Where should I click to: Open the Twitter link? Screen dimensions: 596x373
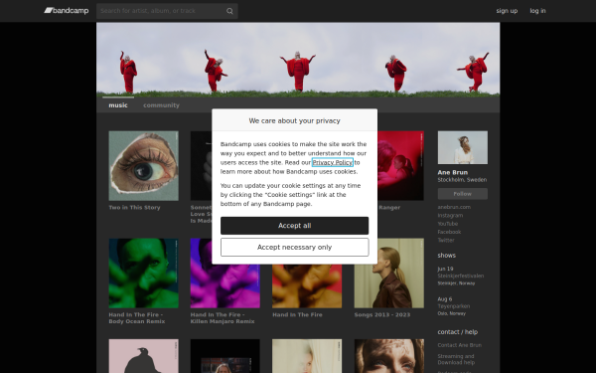coord(446,240)
